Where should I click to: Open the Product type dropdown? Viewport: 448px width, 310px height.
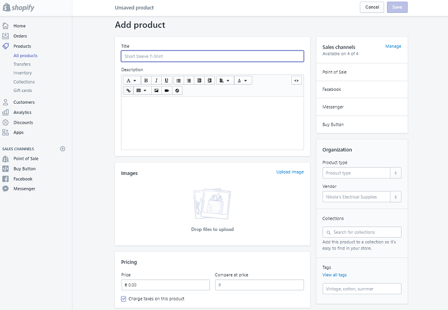tap(362, 173)
